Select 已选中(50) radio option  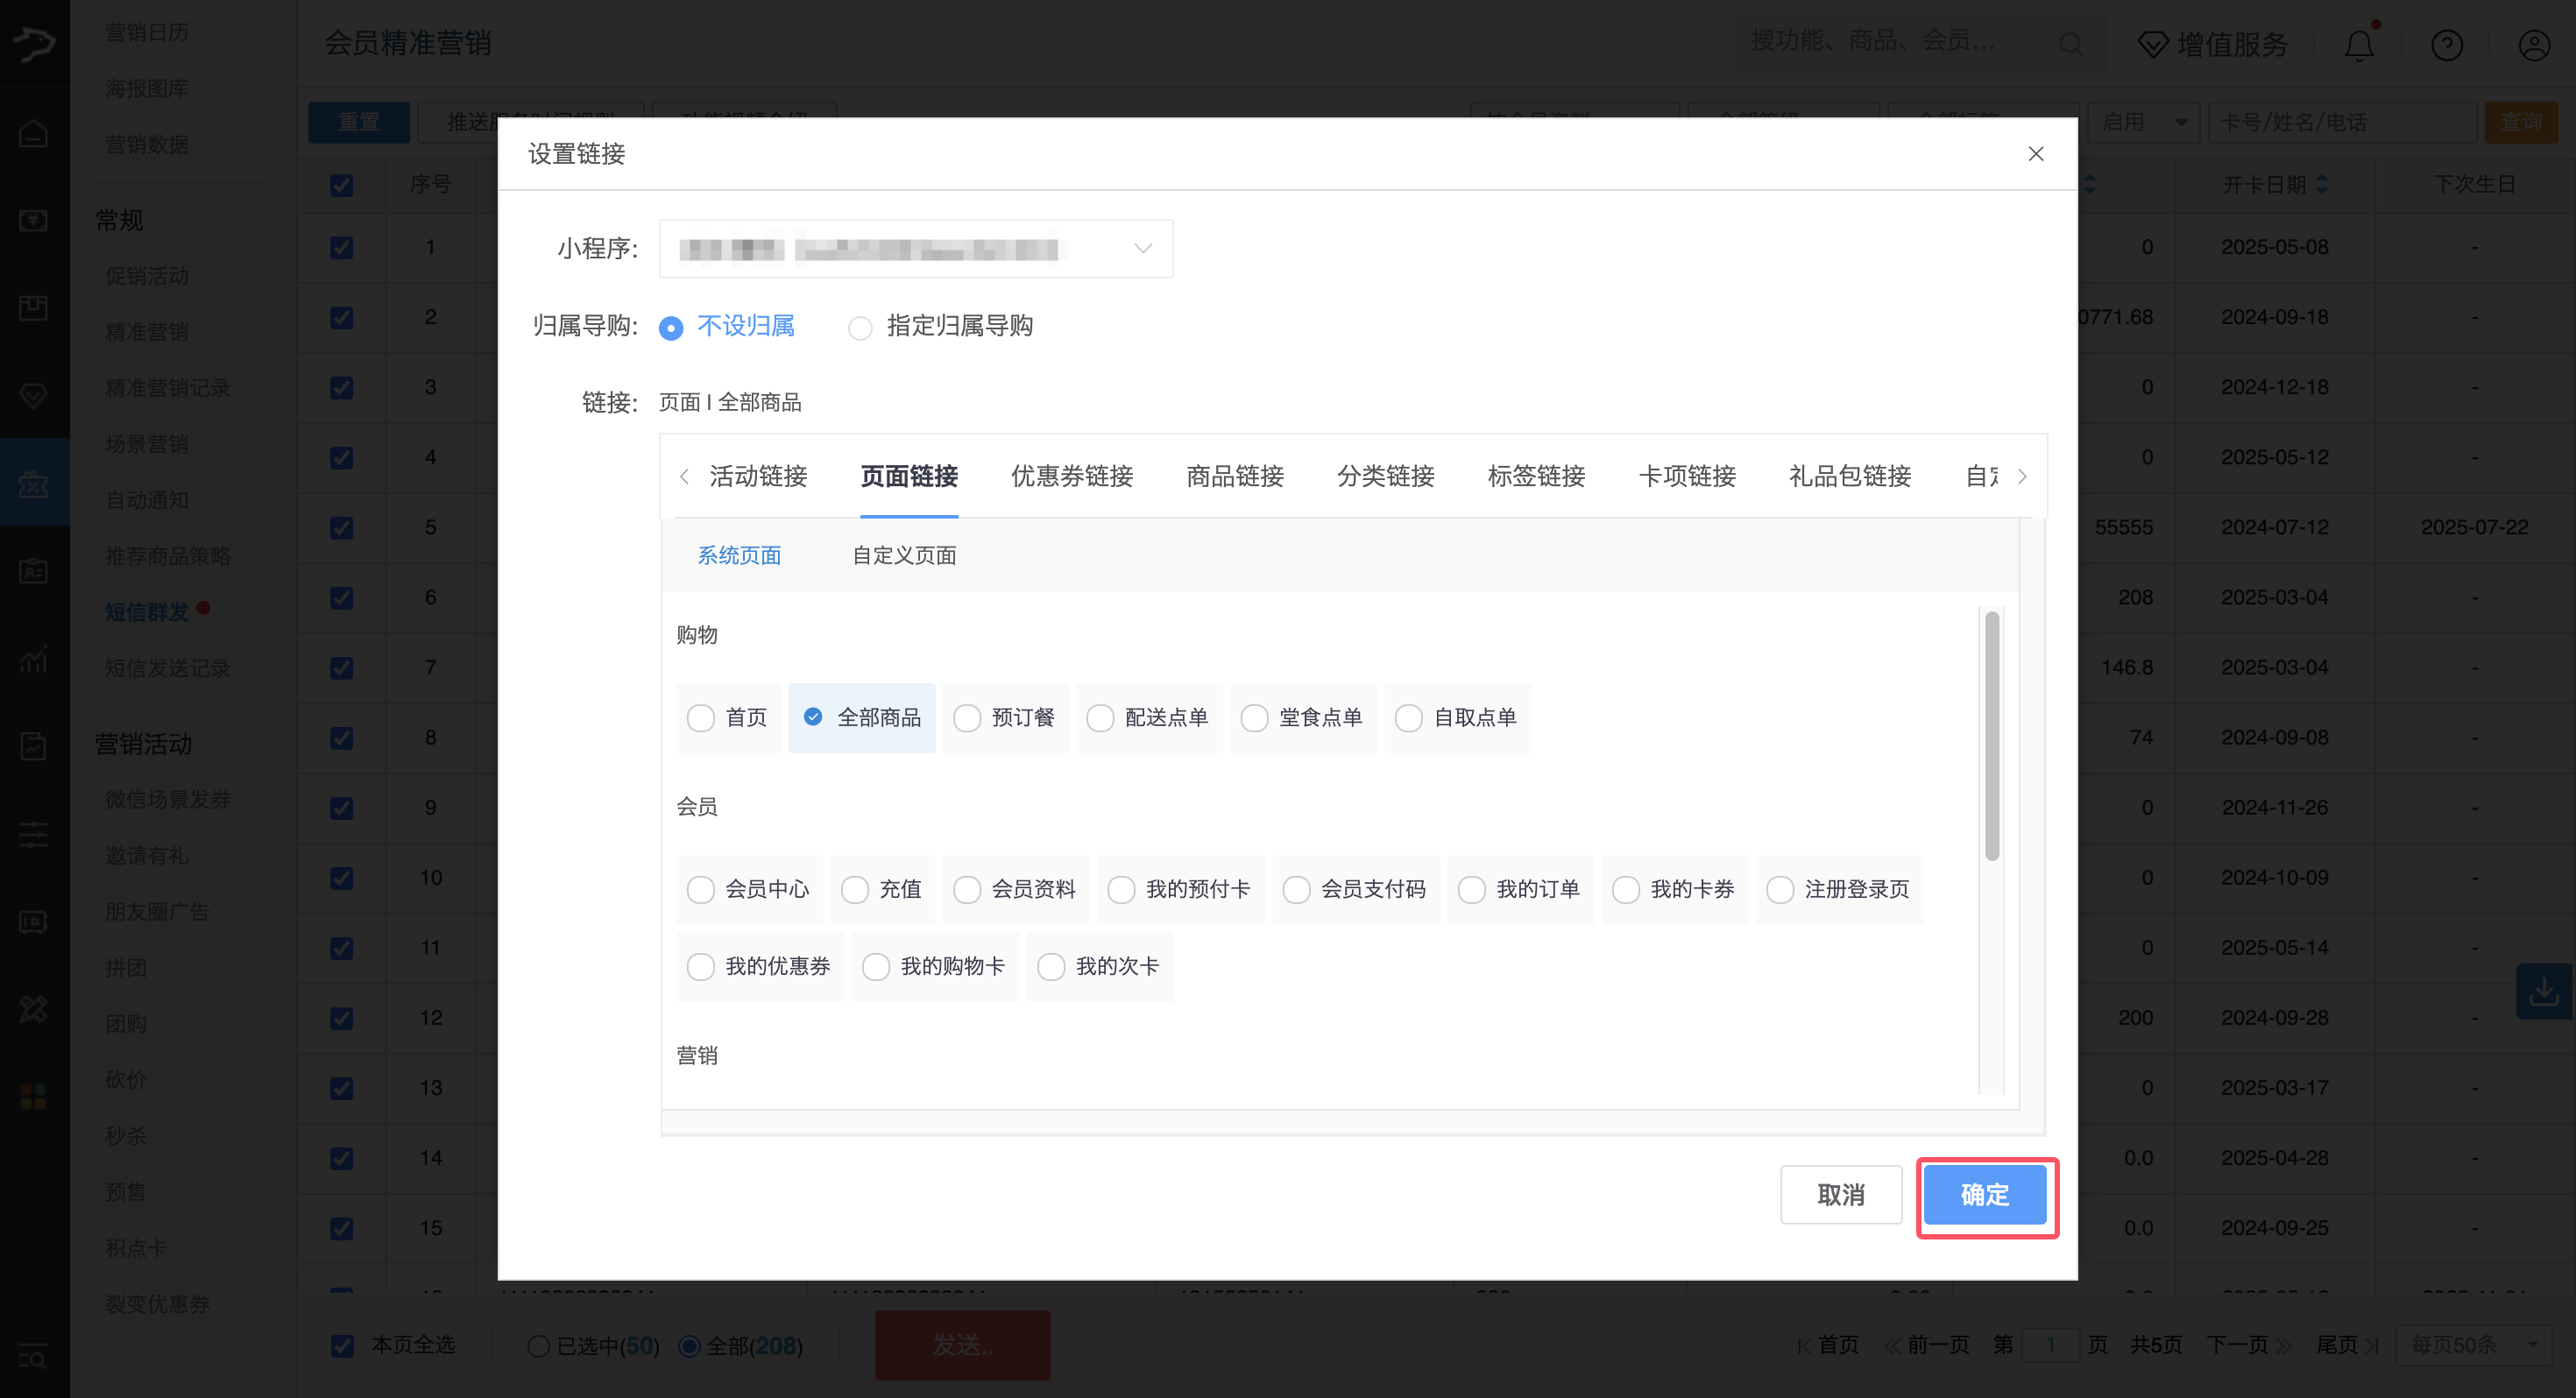593,1346
